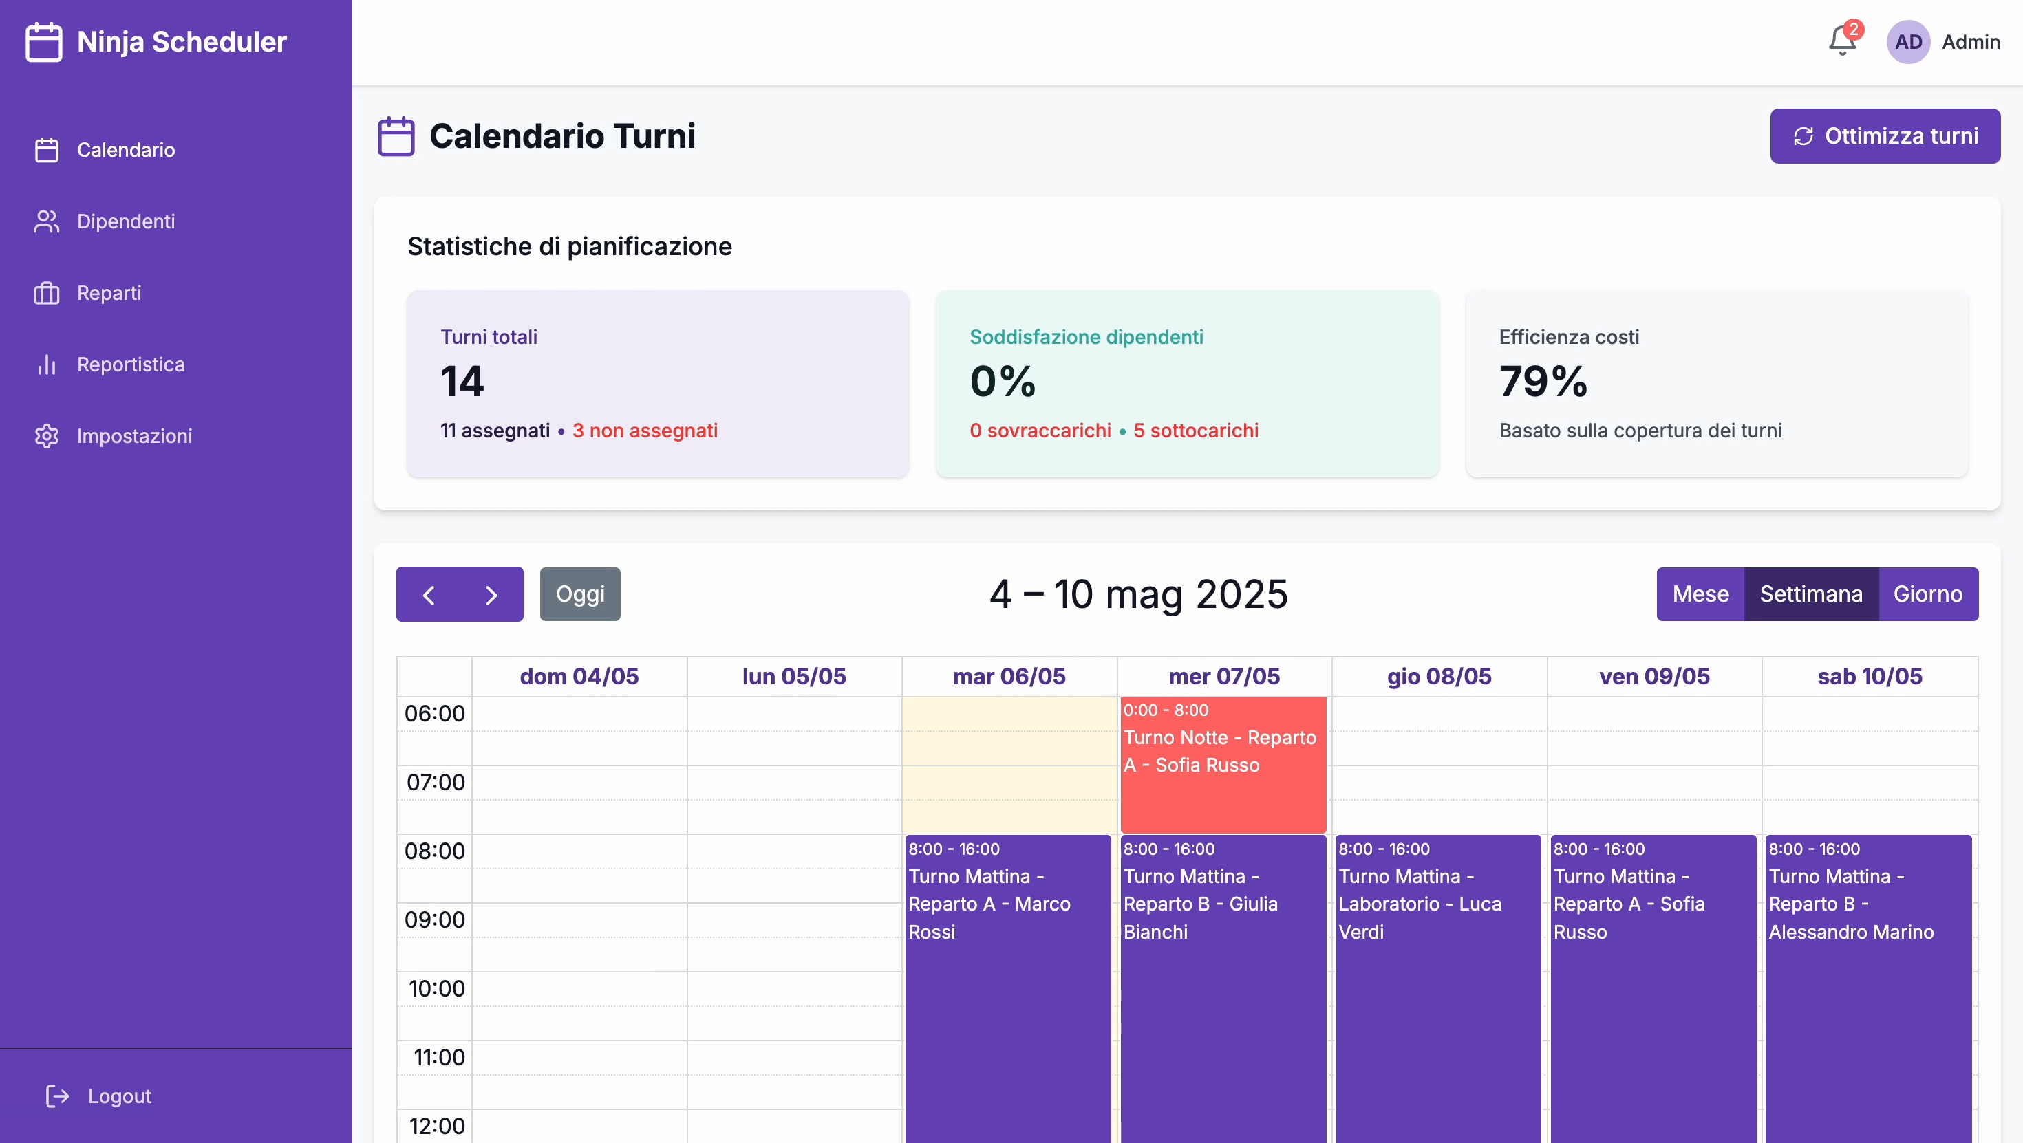Click the Oggi button
The image size is (2023, 1143).
point(579,594)
